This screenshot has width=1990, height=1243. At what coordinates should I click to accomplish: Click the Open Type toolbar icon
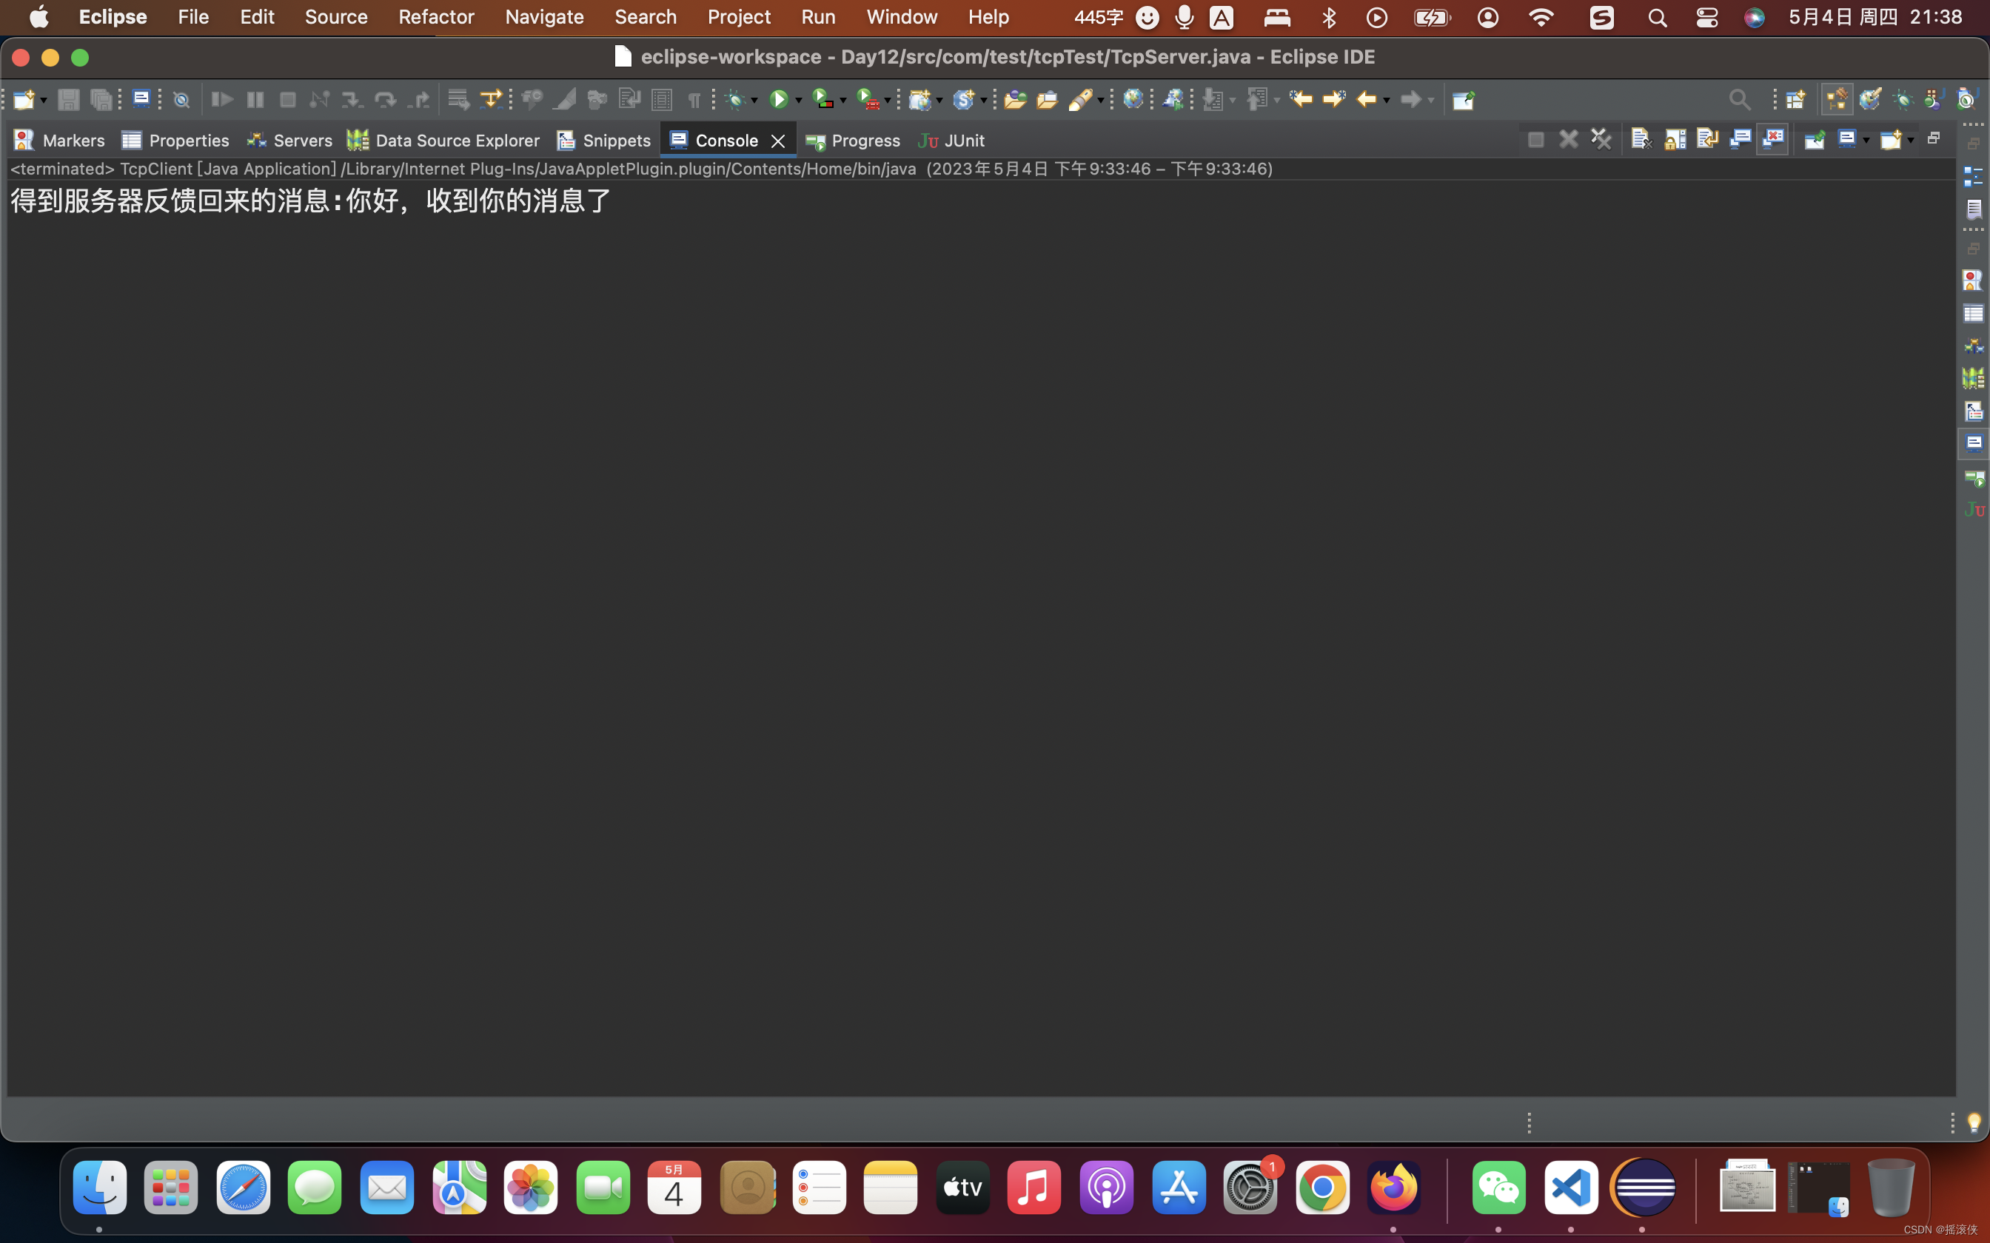pyautogui.click(x=1015, y=99)
